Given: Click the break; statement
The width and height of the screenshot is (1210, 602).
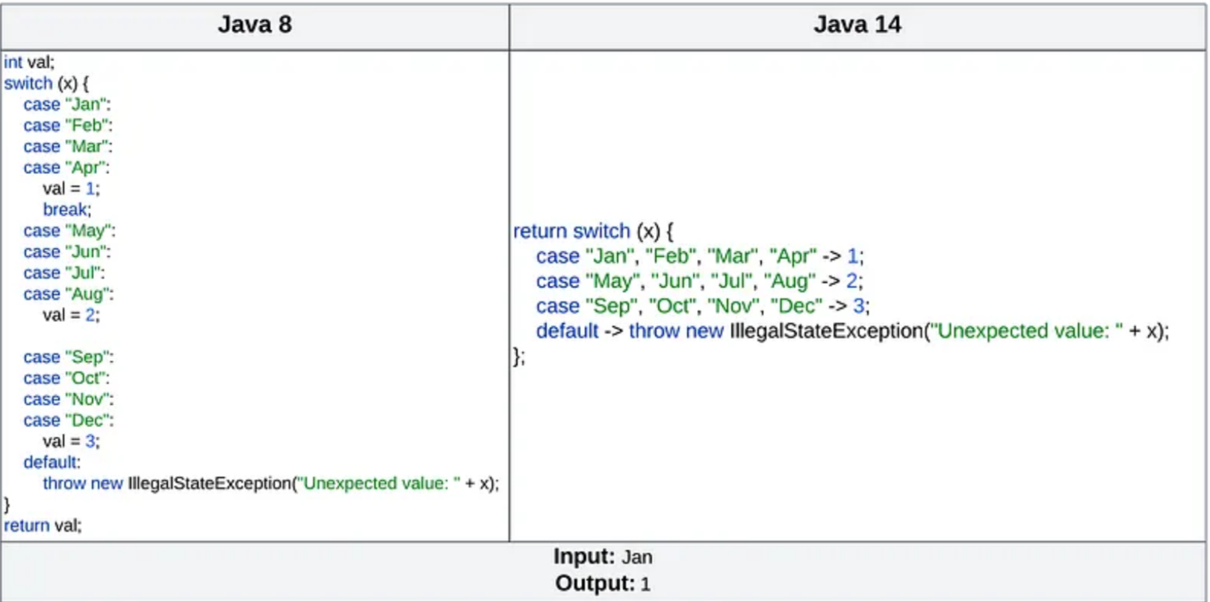Looking at the screenshot, I should pyautogui.click(x=67, y=209).
